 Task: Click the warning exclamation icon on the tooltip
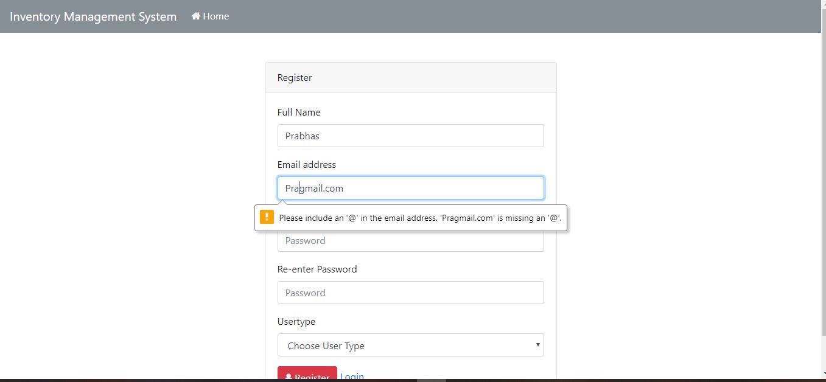(267, 217)
